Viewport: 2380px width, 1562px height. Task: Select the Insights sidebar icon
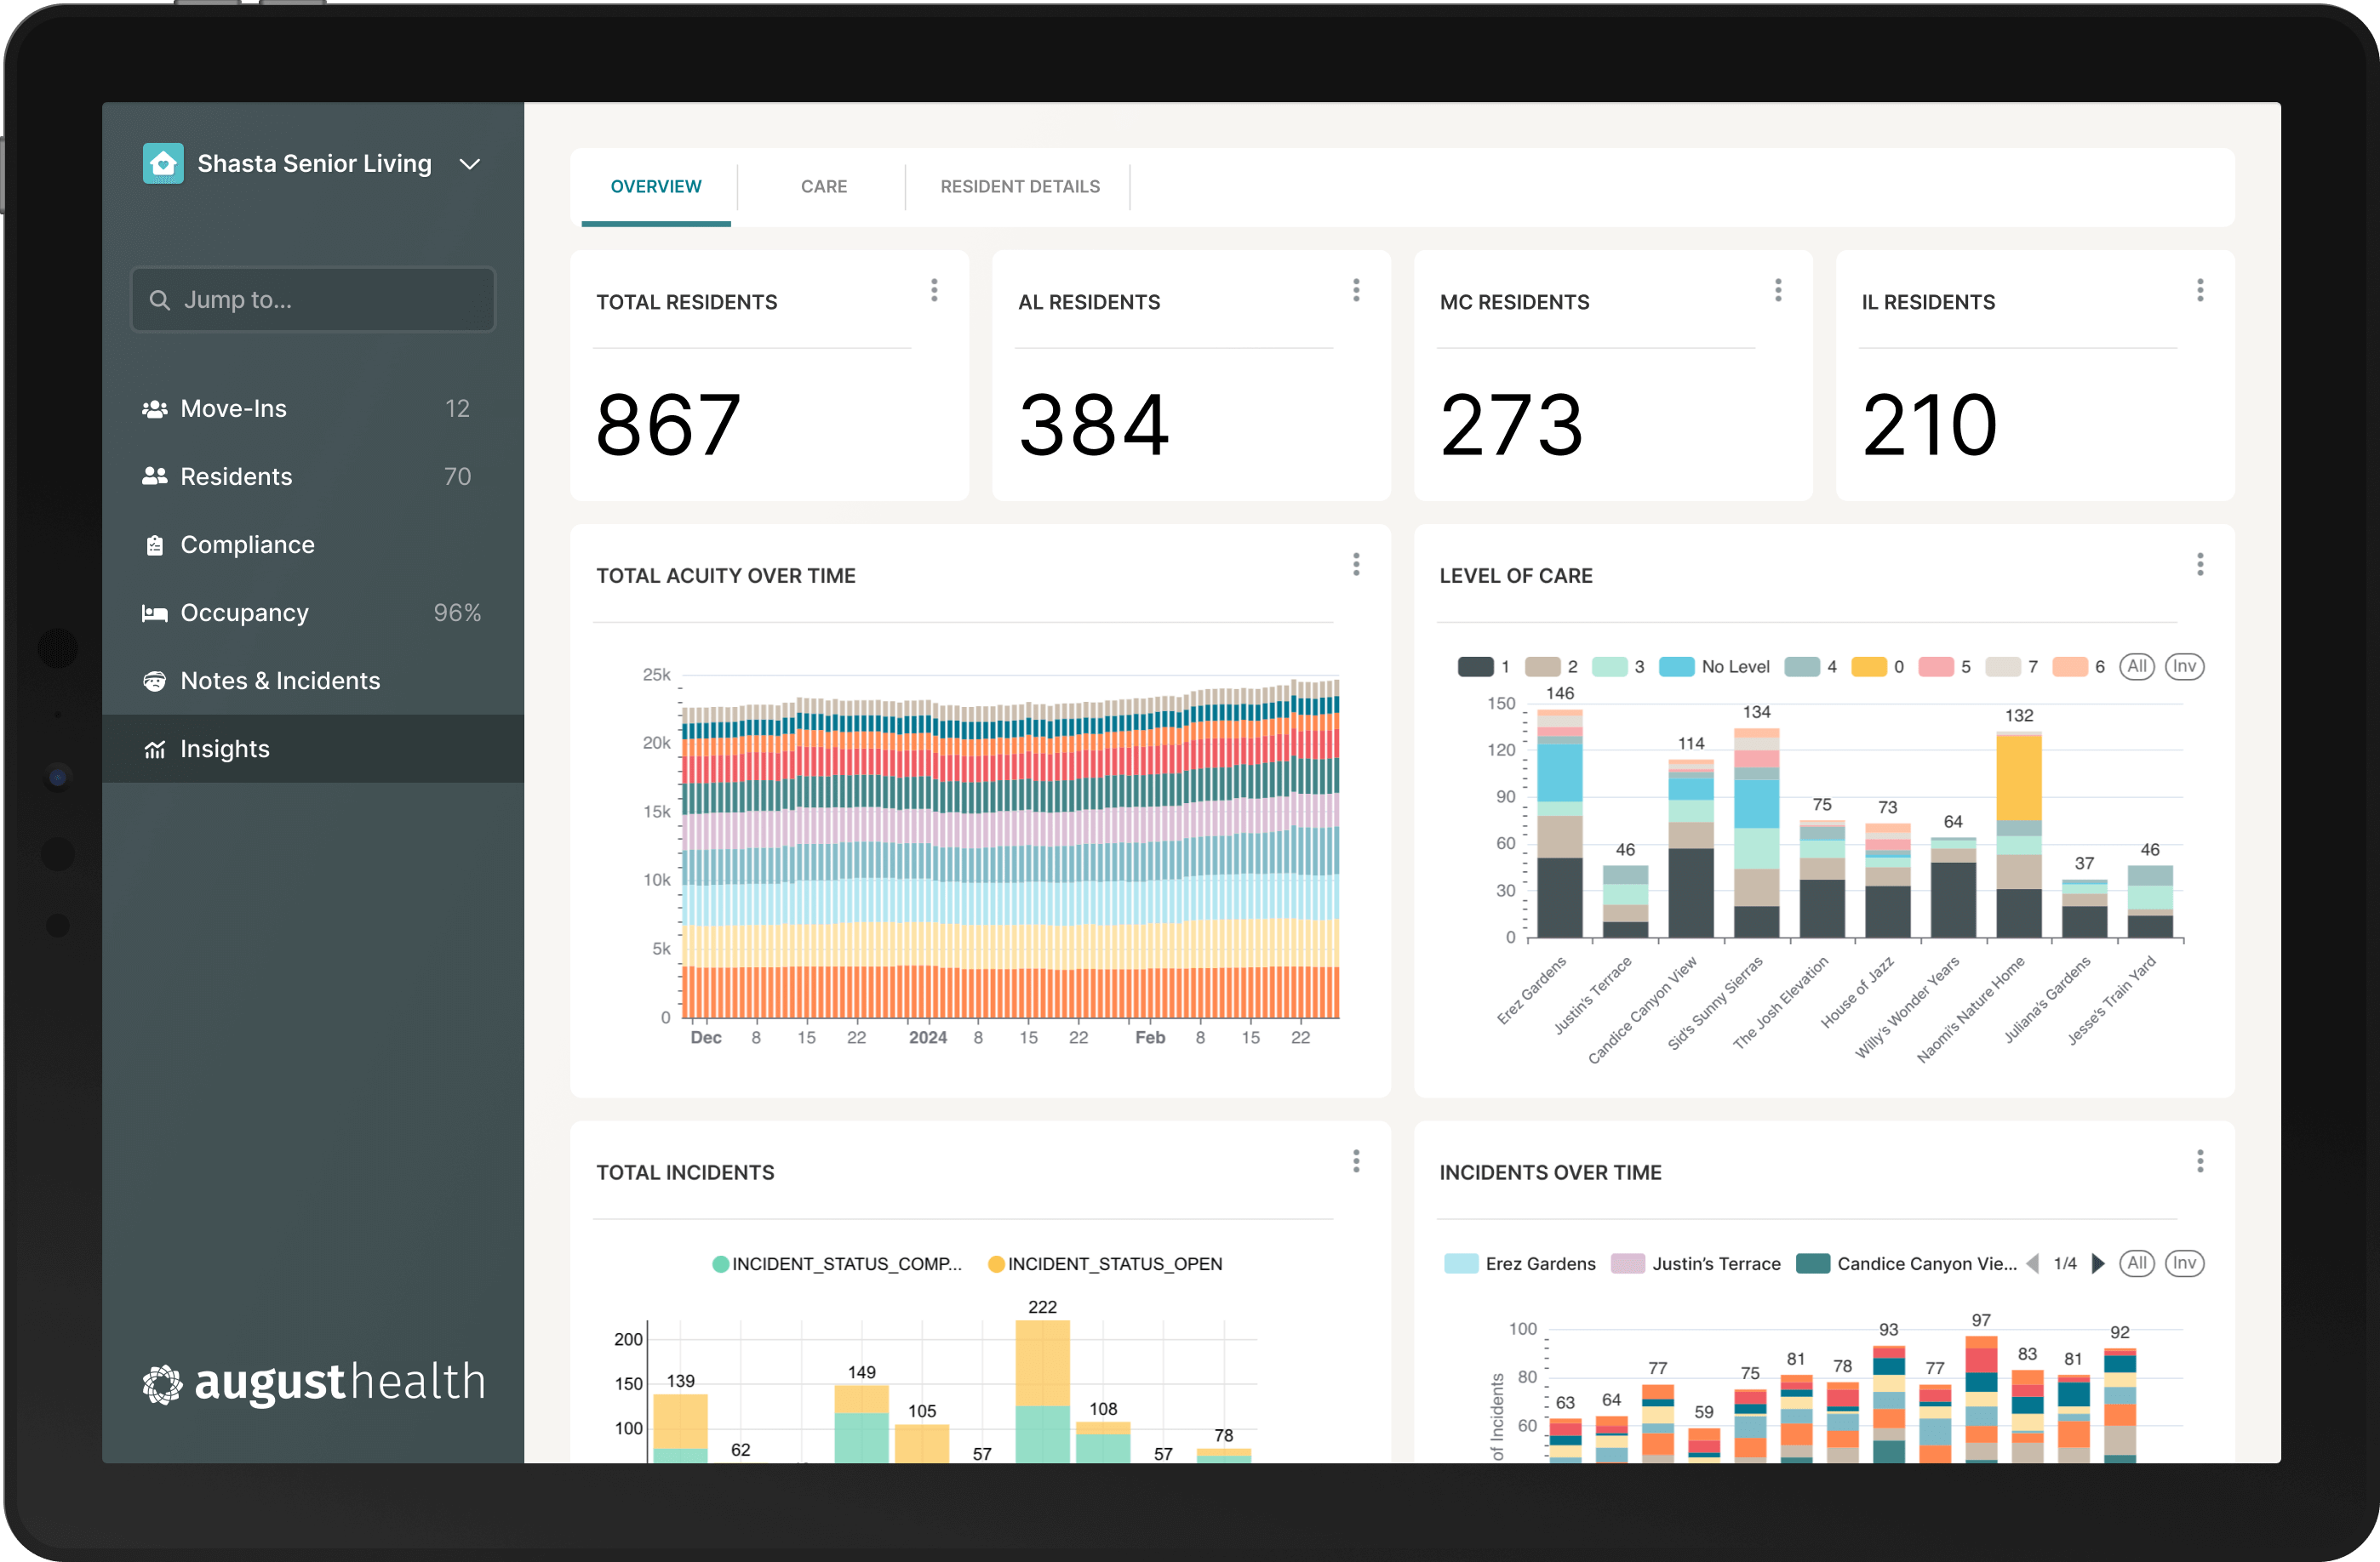(x=155, y=749)
